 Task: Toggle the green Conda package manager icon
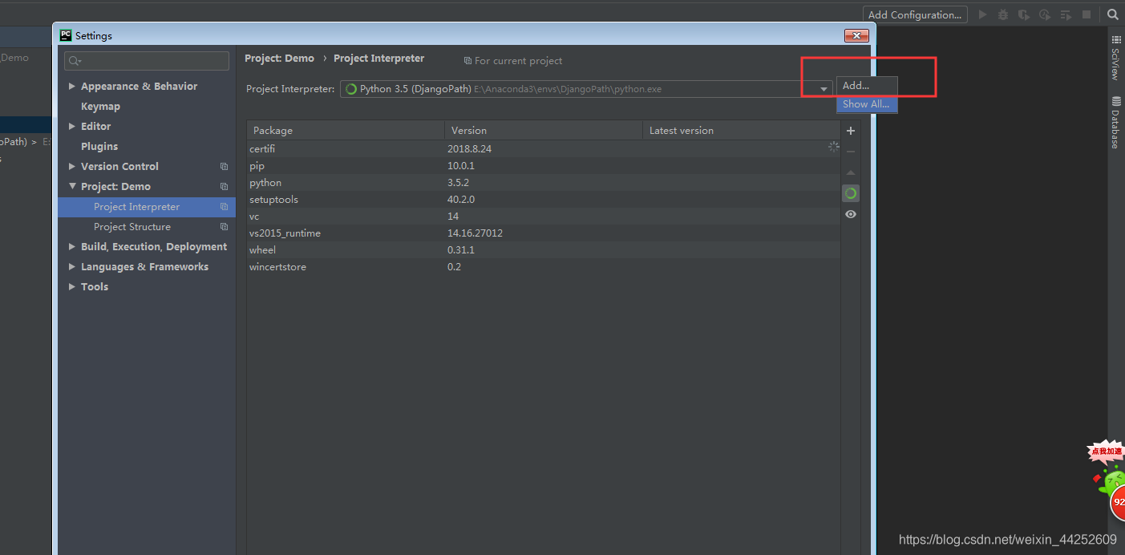click(851, 193)
